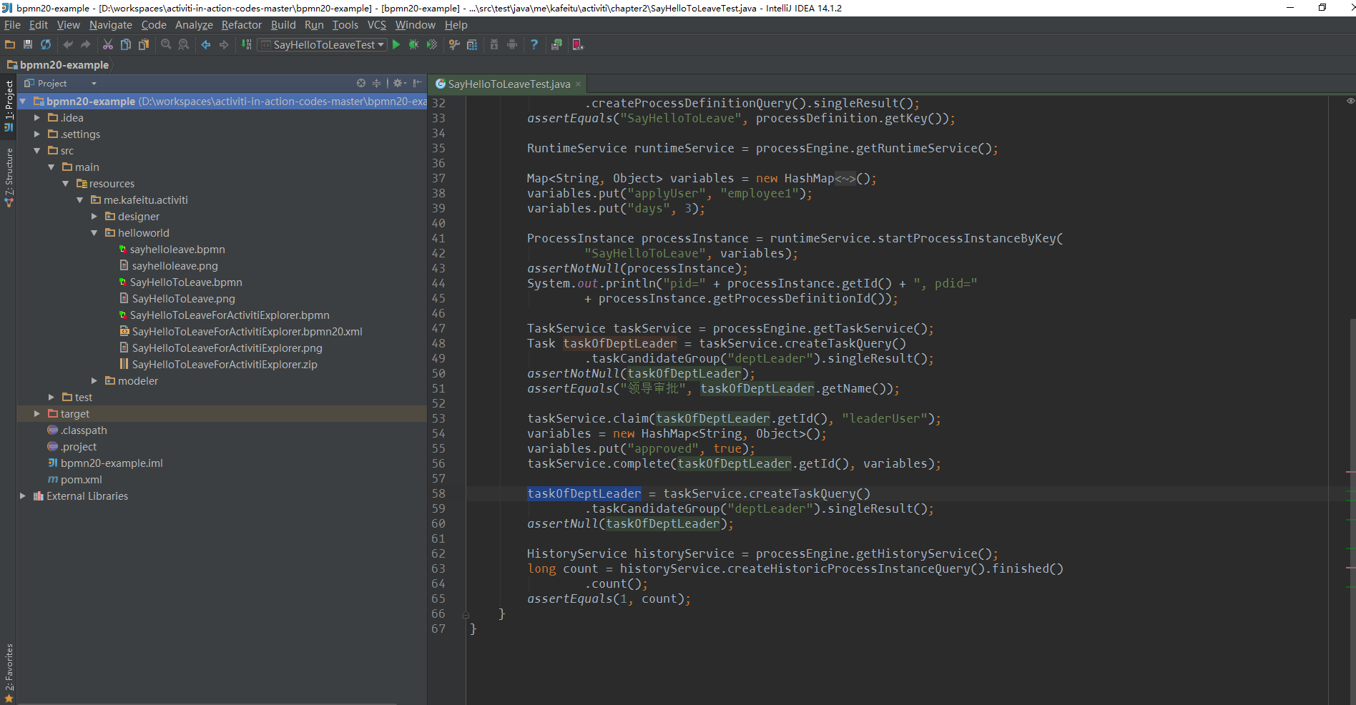Screen dimensions: 1356x705
Task: Select pom.xml in project tree
Action: click(x=81, y=480)
